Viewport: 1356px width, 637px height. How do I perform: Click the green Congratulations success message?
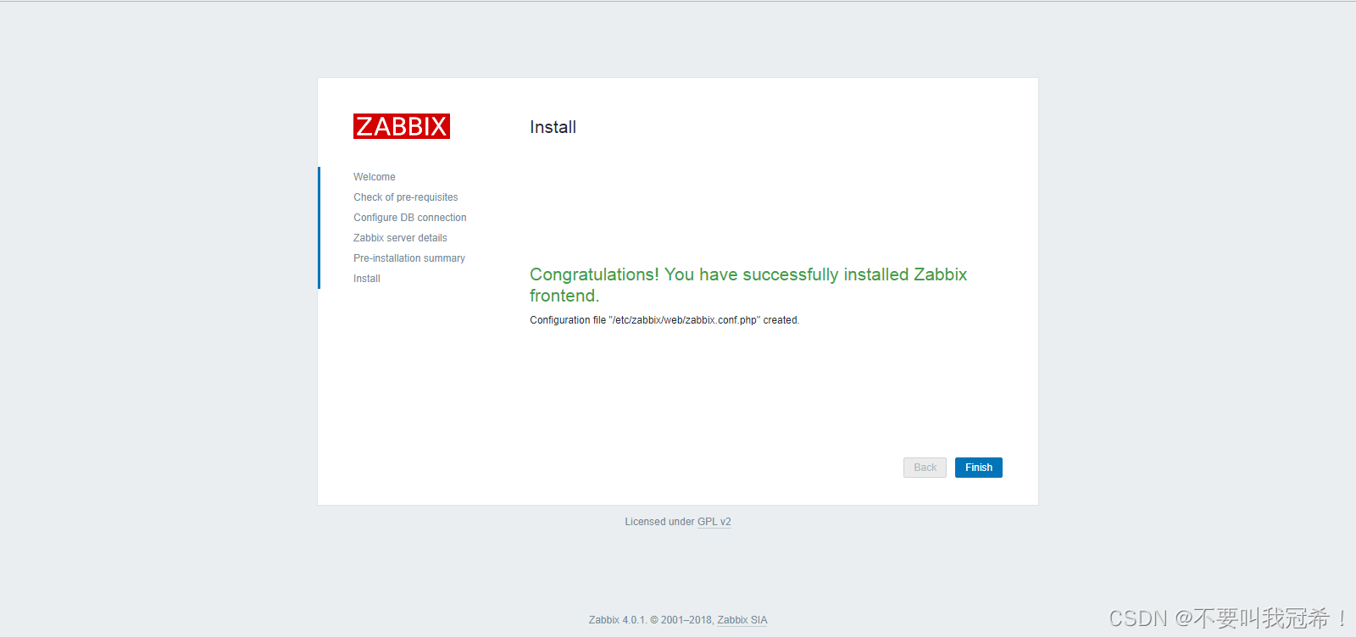click(x=748, y=285)
